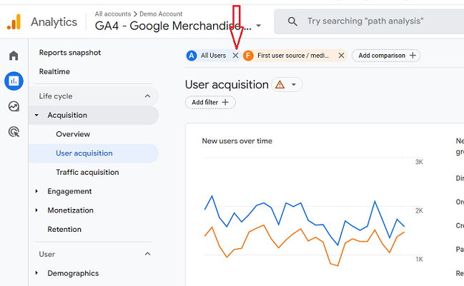Click the First user source / medium chip label
The width and height of the screenshot is (464, 286).
(x=293, y=56)
